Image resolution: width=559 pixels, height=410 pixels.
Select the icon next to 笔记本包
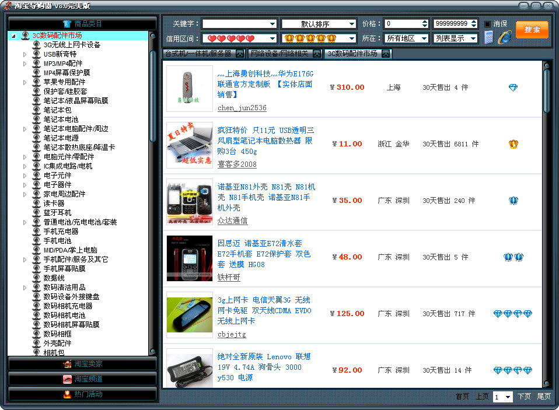[36, 110]
